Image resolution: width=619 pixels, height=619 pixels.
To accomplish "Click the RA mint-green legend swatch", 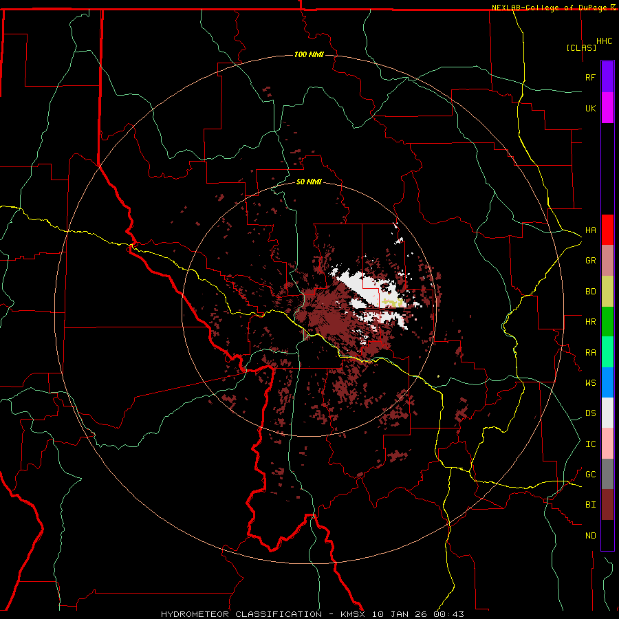I will click(607, 352).
